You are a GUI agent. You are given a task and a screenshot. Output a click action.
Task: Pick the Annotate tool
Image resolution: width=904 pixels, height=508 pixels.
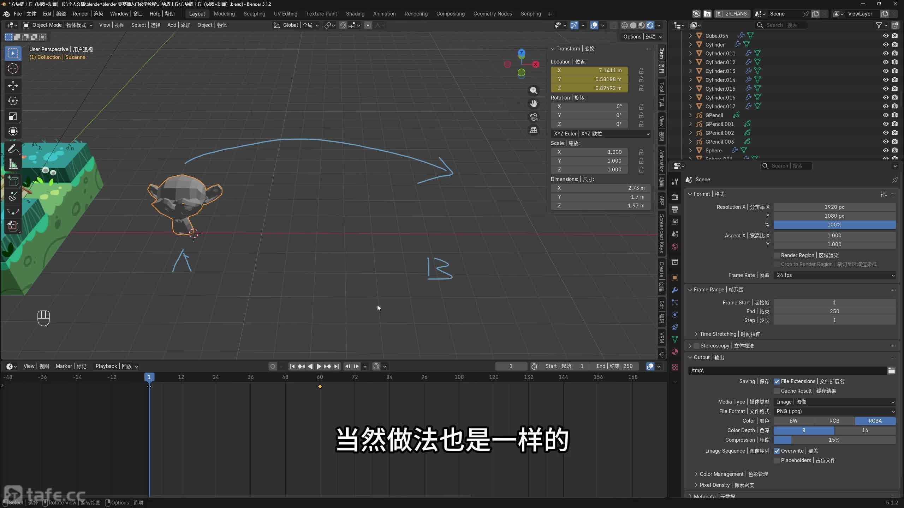click(13, 149)
